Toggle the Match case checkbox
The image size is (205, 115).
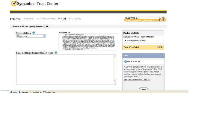pos(44,93)
